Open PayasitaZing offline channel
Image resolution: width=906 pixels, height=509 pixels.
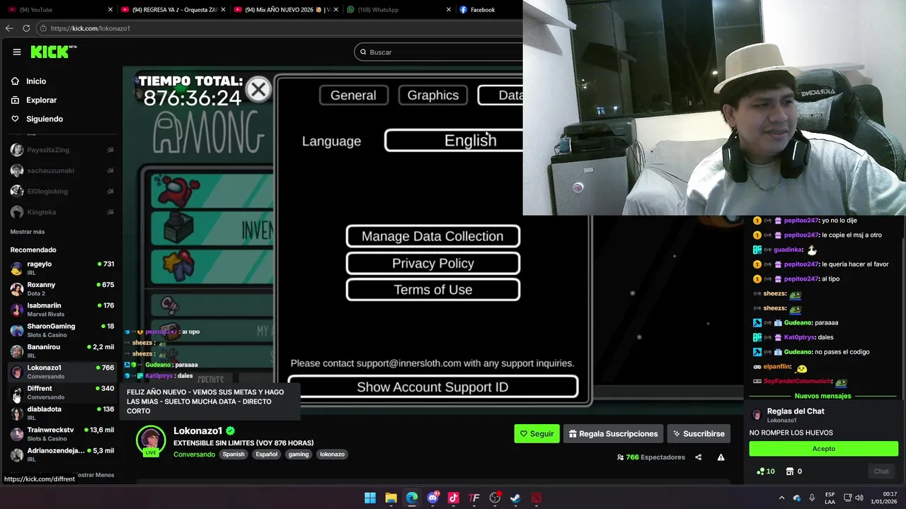coord(62,150)
